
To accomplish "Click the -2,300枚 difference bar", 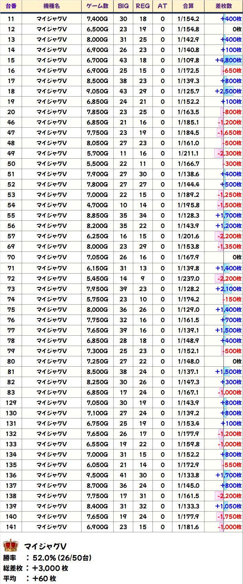I will (x=229, y=154).
